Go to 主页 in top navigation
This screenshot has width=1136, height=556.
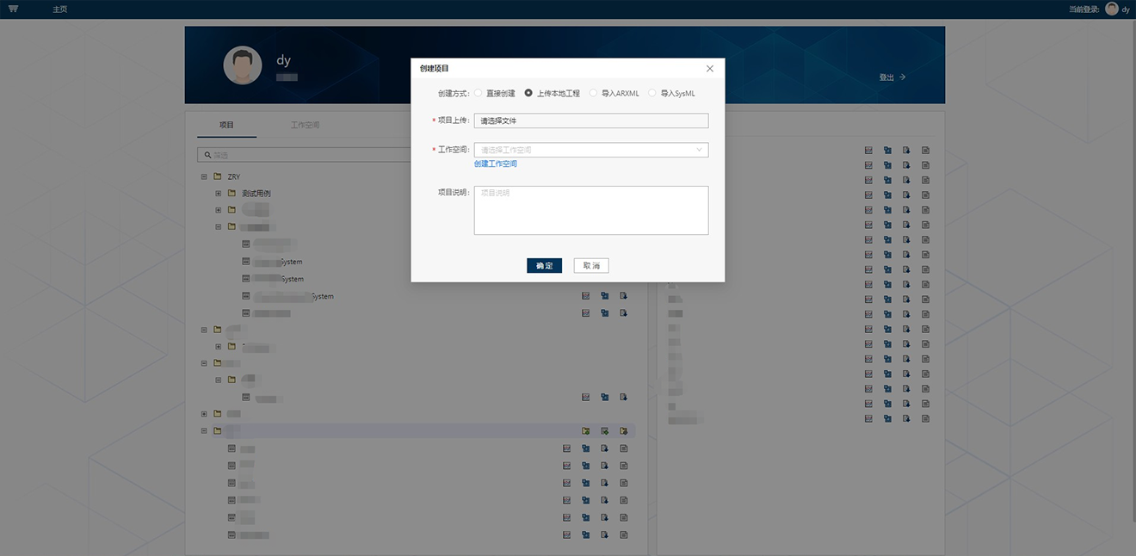pyautogui.click(x=59, y=9)
